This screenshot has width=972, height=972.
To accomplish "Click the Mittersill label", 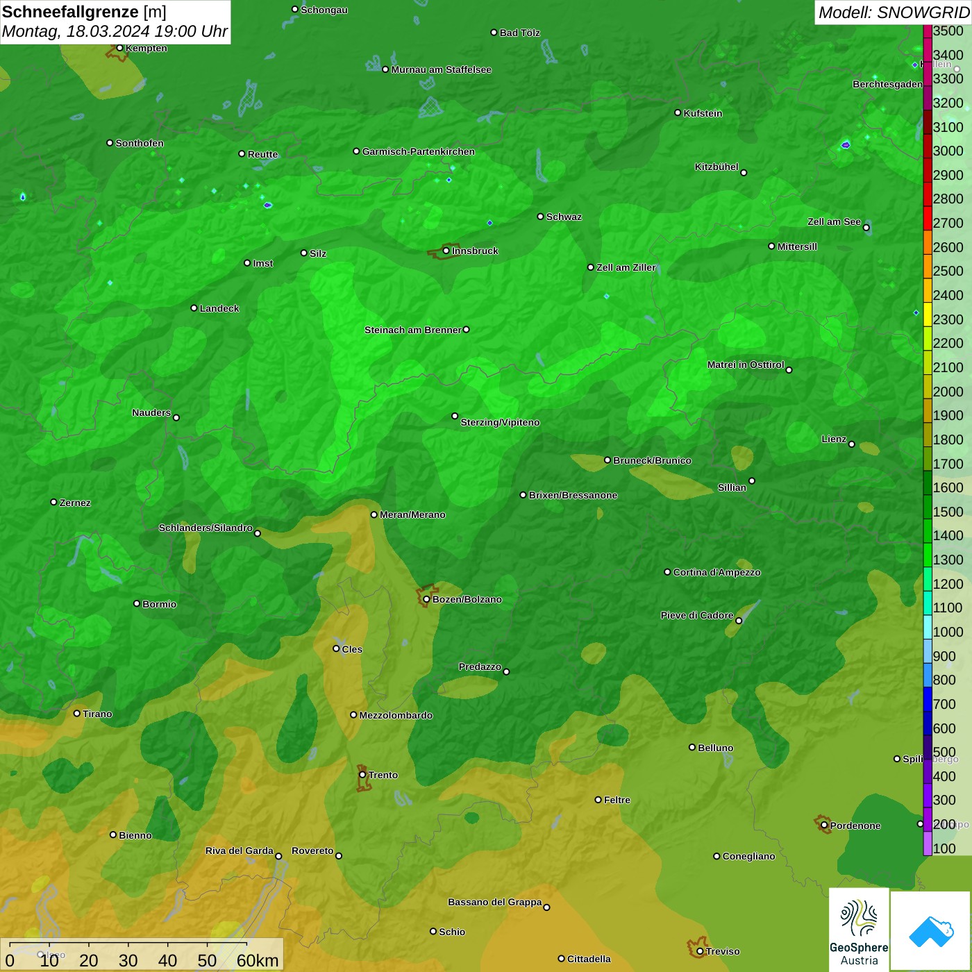I will click(797, 246).
